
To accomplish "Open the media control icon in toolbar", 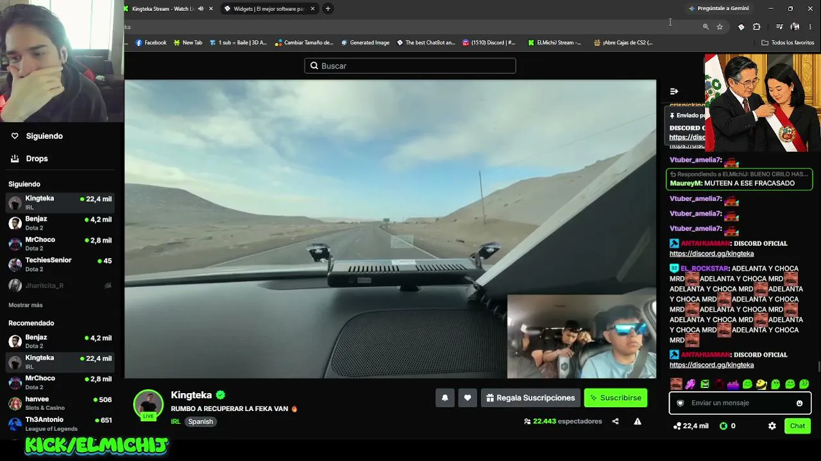I will 779,27.
